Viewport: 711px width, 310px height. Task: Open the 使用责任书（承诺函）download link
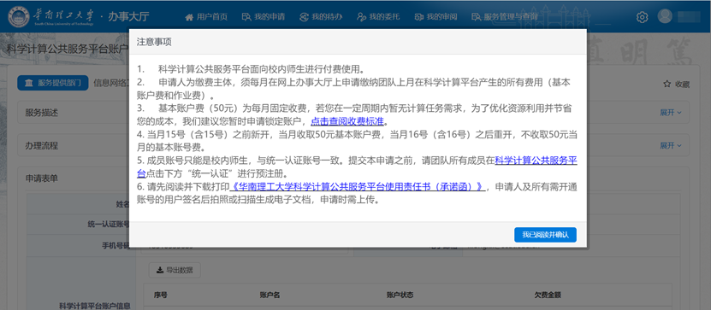pyautogui.click(x=358, y=187)
